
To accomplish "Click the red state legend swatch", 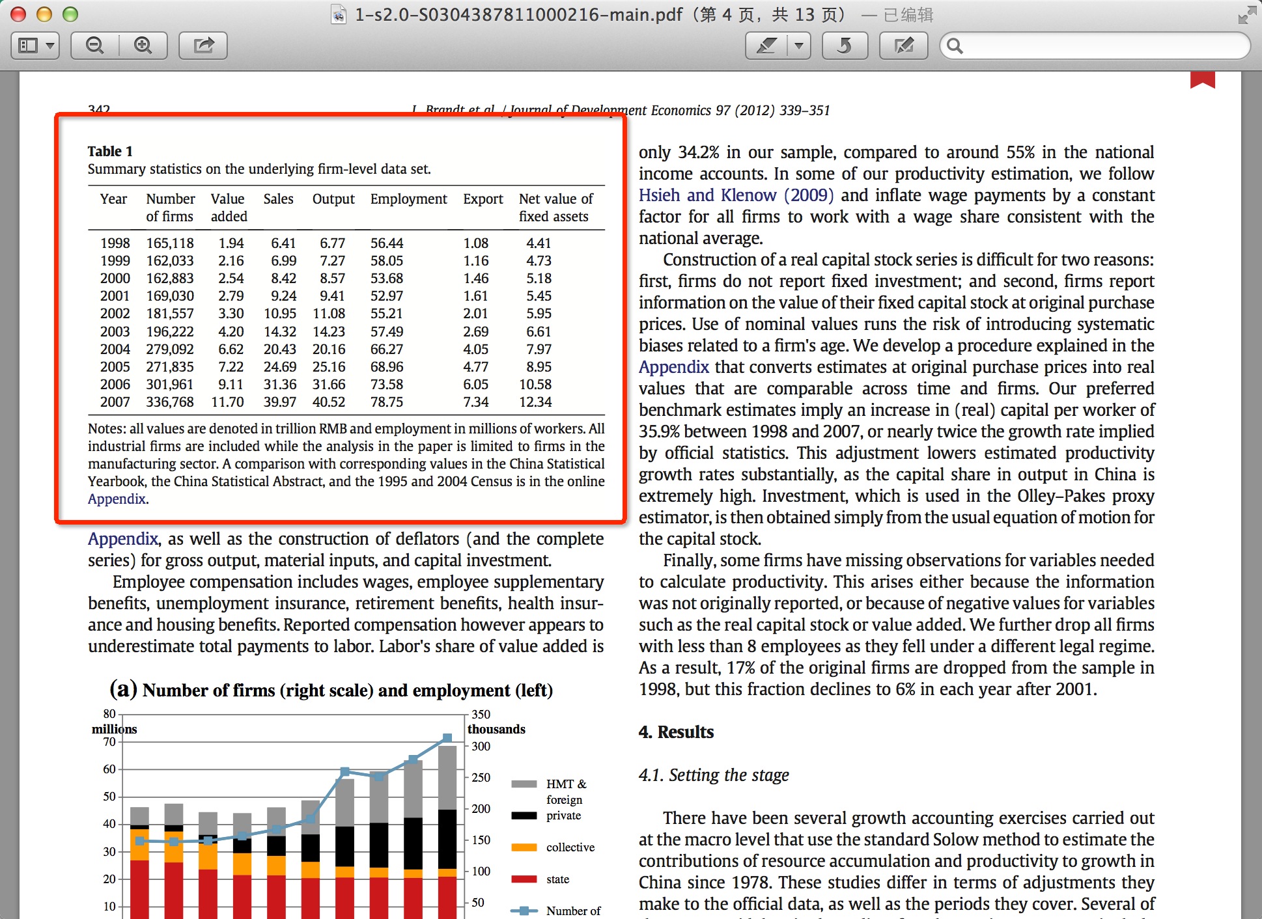I will pos(524,879).
